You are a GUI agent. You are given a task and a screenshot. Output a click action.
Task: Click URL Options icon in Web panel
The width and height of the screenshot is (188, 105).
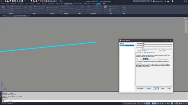pyautogui.click(x=124, y=8)
